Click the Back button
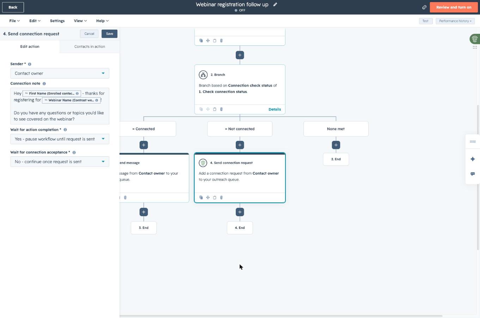Viewport: 480px width, 318px height. click(x=13, y=7)
